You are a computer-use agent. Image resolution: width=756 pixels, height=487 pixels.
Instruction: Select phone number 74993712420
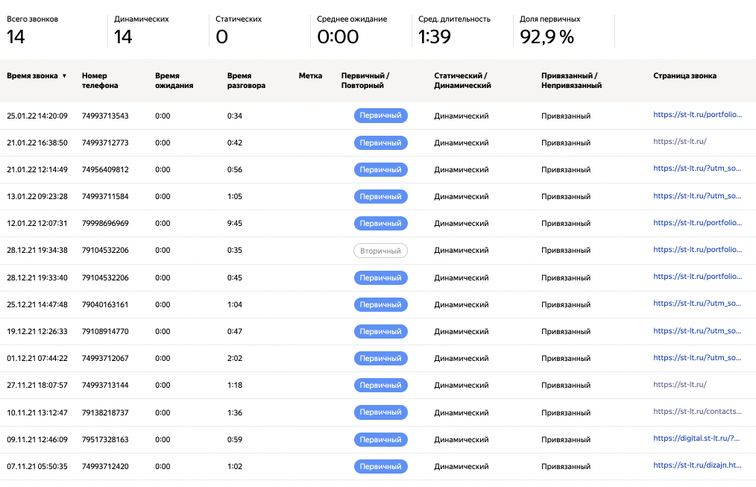pyautogui.click(x=105, y=467)
